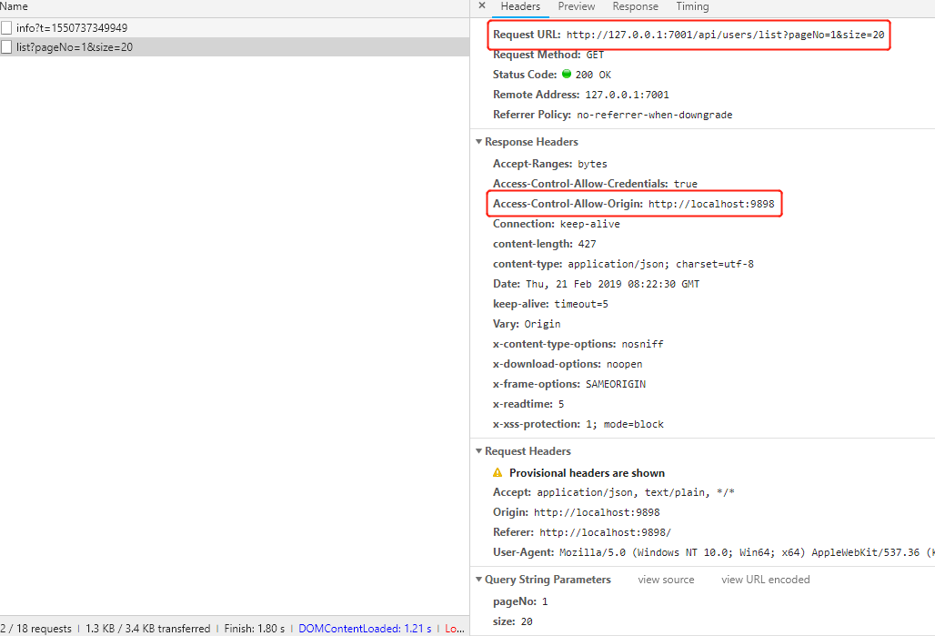
Task: Select the info?t=1550737349949 request row
Action: click(x=73, y=28)
